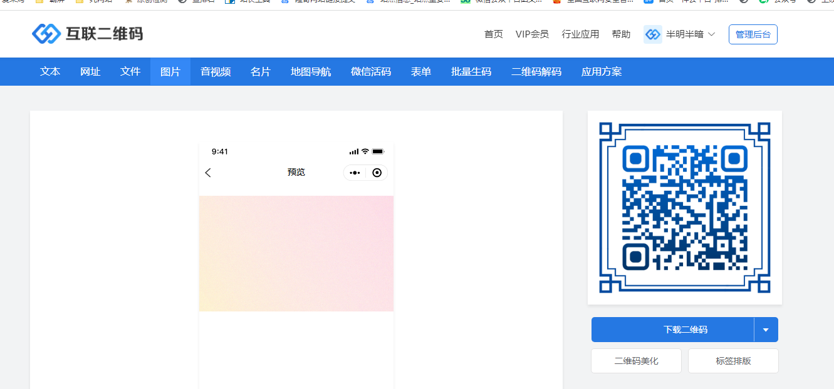Click the 标签排版 button
Viewport: 834px width, 389px height.
733,361
